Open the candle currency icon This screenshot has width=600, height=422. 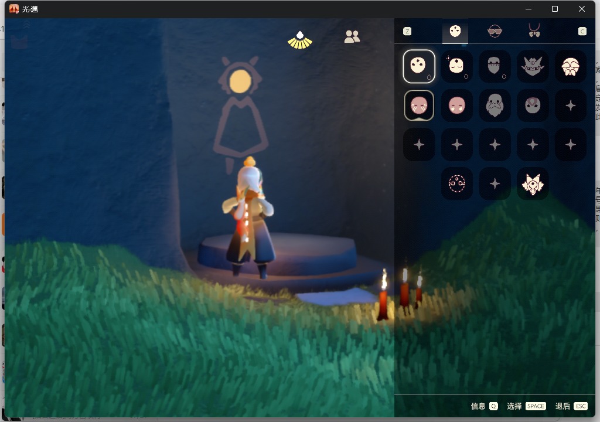click(299, 40)
